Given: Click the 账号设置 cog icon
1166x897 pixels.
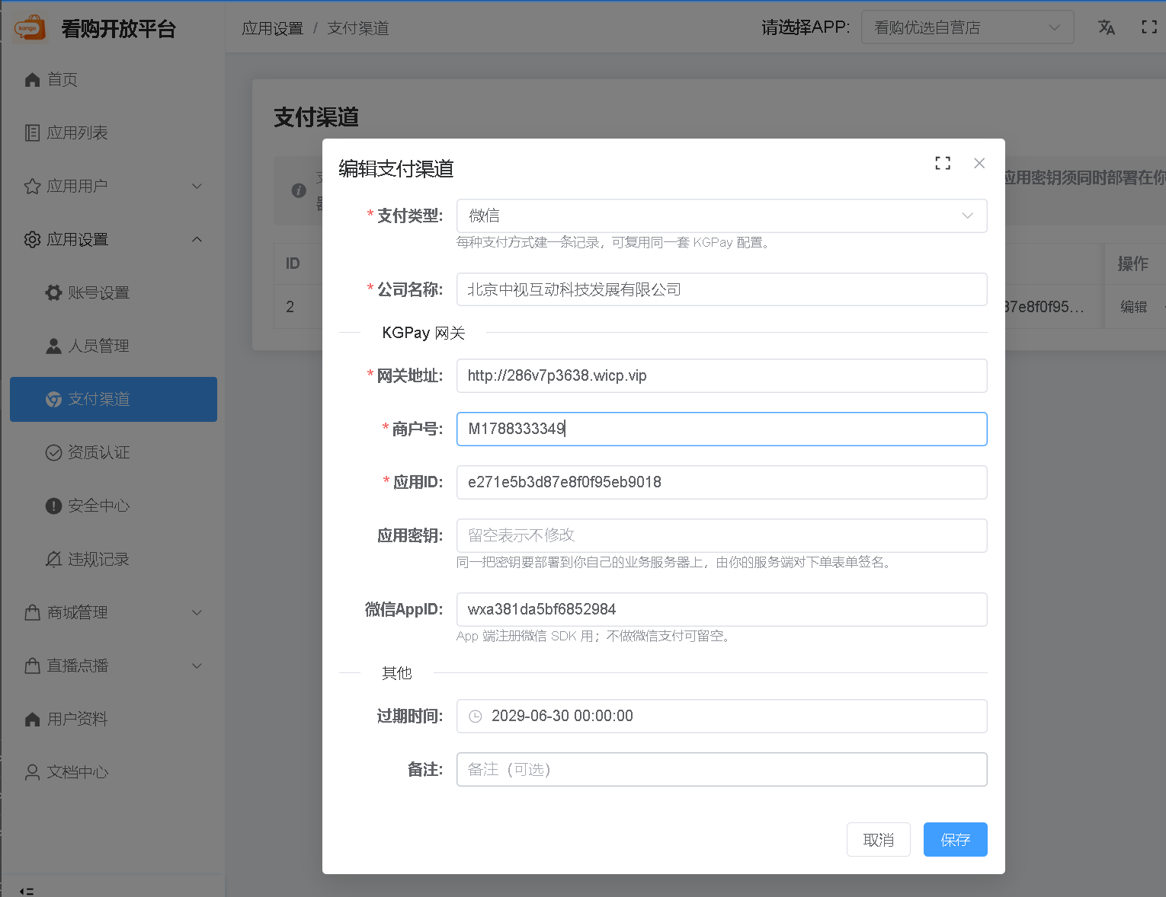Looking at the screenshot, I should (53, 292).
